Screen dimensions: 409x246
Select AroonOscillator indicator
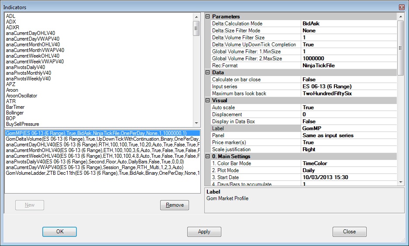click(x=22, y=96)
